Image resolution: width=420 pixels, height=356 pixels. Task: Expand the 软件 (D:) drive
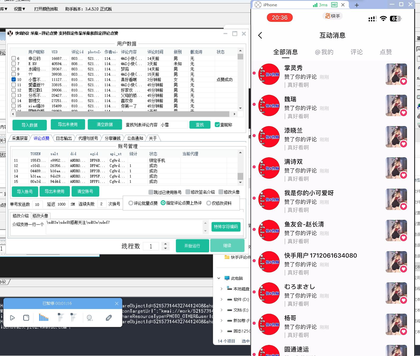click(x=221, y=299)
